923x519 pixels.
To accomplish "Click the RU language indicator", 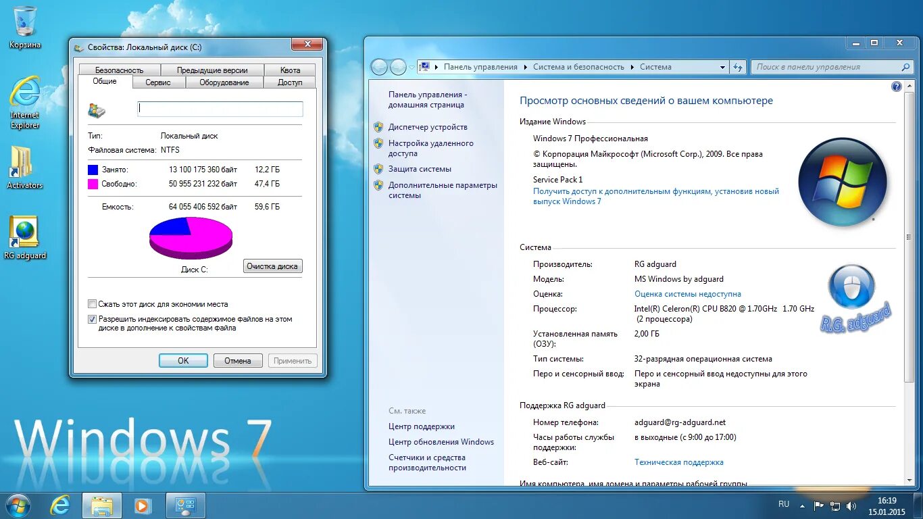I will tap(784, 504).
